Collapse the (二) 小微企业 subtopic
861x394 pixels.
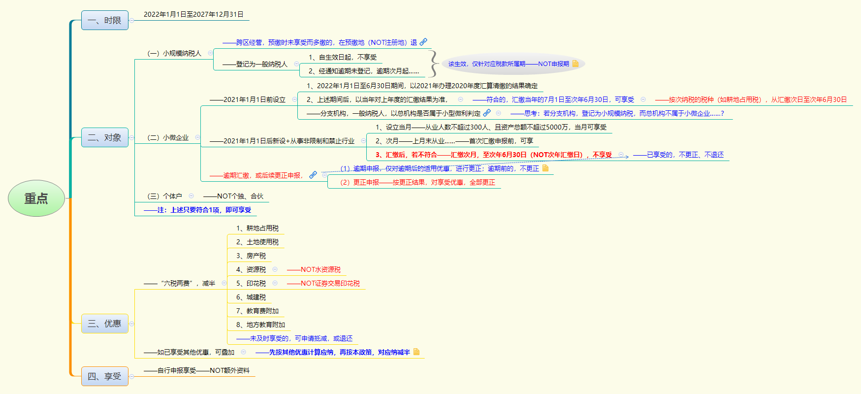pyautogui.click(x=197, y=137)
